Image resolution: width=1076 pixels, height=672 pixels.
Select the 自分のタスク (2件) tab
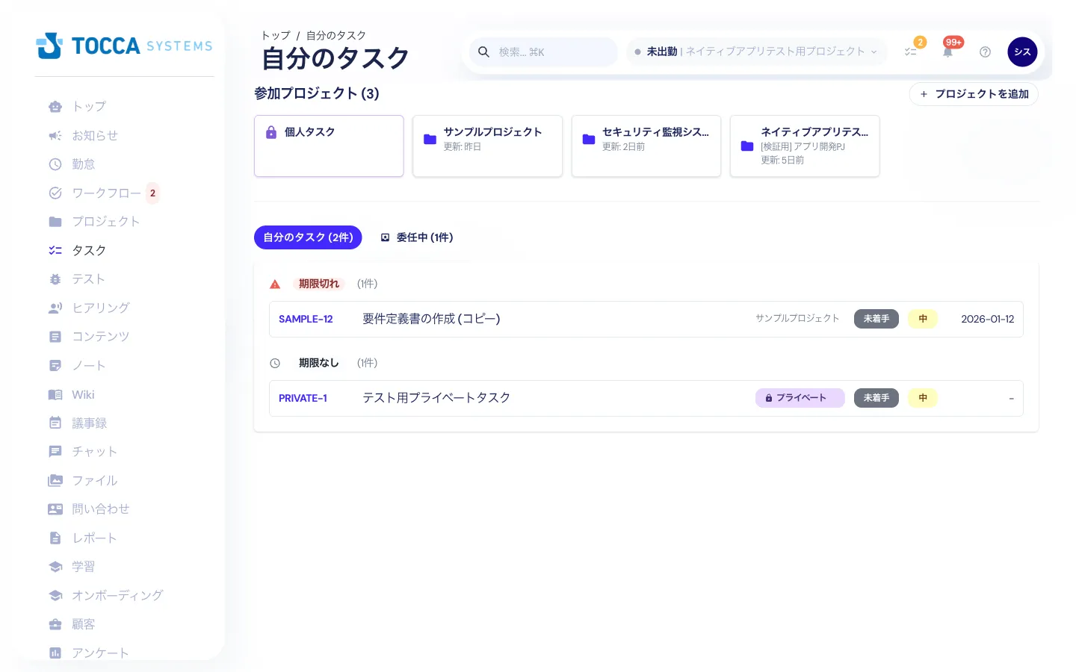pyautogui.click(x=308, y=237)
